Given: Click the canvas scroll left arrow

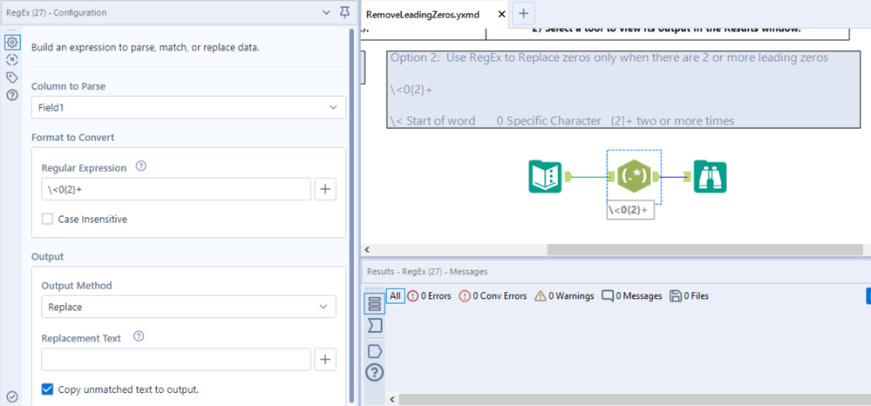Looking at the screenshot, I should tap(366, 250).
